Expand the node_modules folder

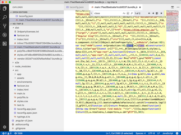pyautogui.click(x=23, y=66)
